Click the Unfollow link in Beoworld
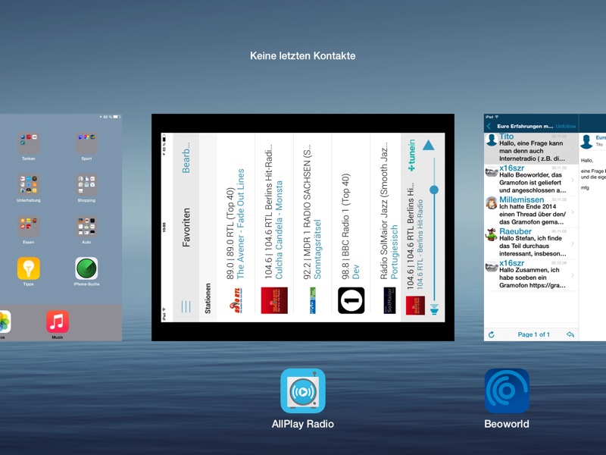Screen dimensions: 606x455 (566, 126)
